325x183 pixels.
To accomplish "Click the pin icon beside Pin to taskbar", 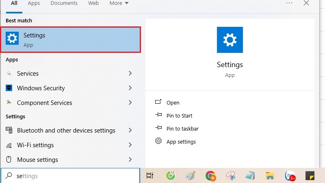I will (x=158, y=128).
